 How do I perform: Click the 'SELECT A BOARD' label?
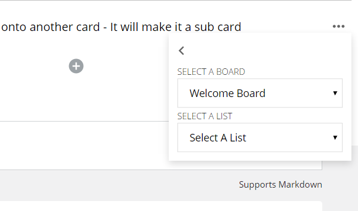click(211, 72)
